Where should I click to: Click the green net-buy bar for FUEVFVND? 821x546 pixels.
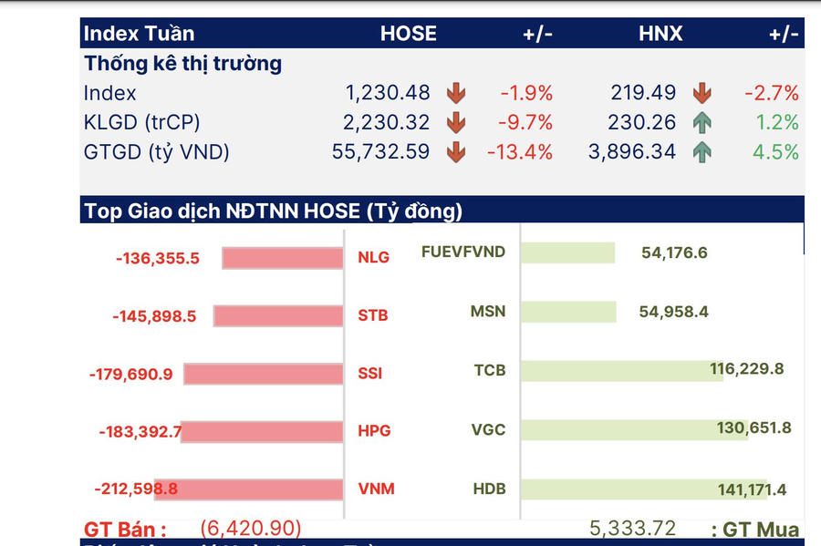pyautogui.click(x=570, y=252)
